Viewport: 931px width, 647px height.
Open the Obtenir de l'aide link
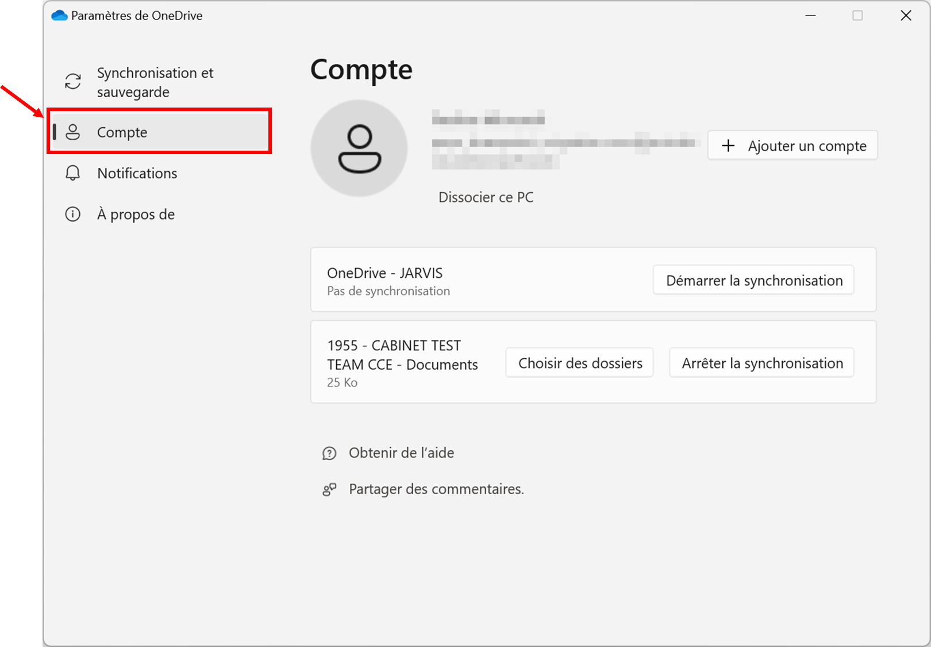(401, 453)
